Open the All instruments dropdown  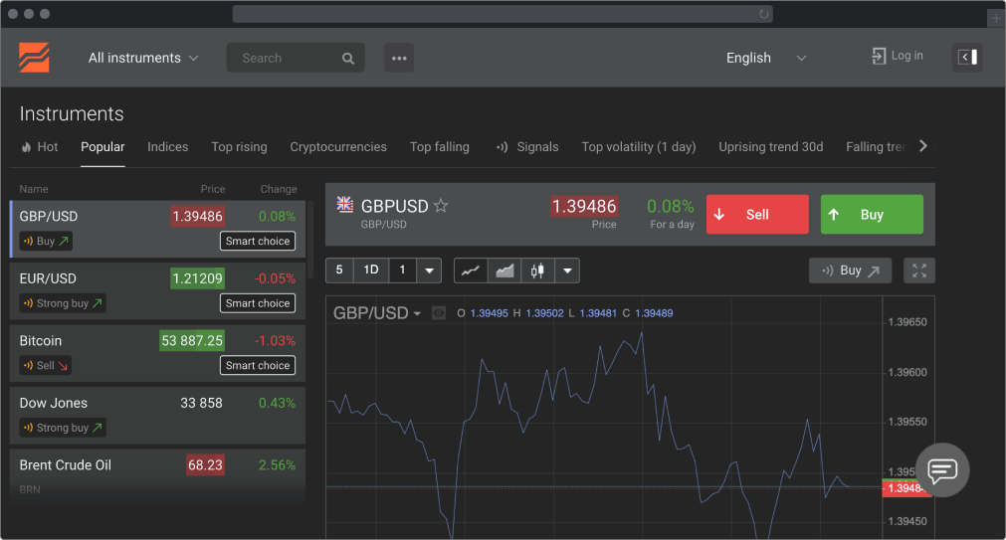(143, 58)
